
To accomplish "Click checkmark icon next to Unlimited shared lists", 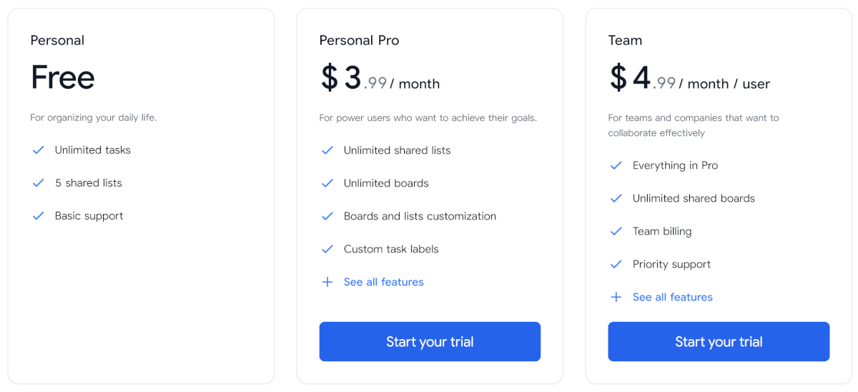I will (x=327, y=150).
